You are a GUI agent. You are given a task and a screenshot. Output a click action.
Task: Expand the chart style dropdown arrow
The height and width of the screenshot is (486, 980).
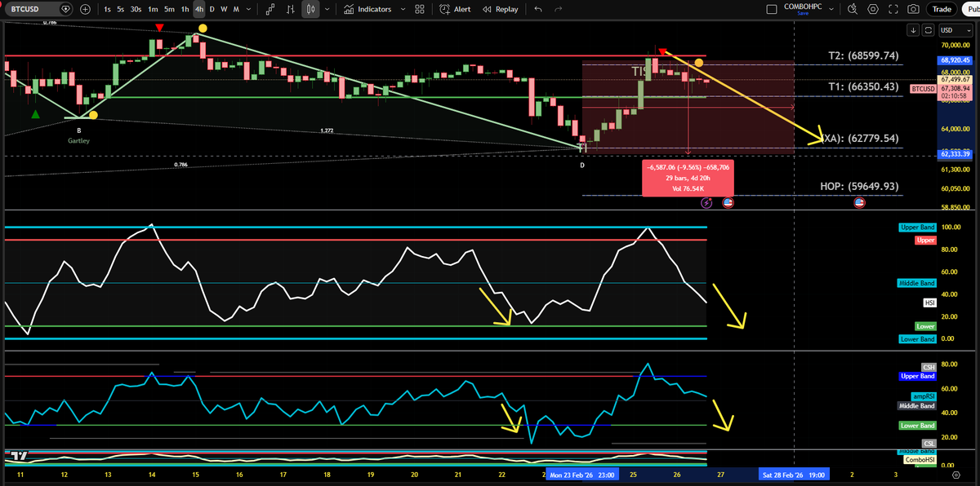pyautogui.click(x=327, y=9)
